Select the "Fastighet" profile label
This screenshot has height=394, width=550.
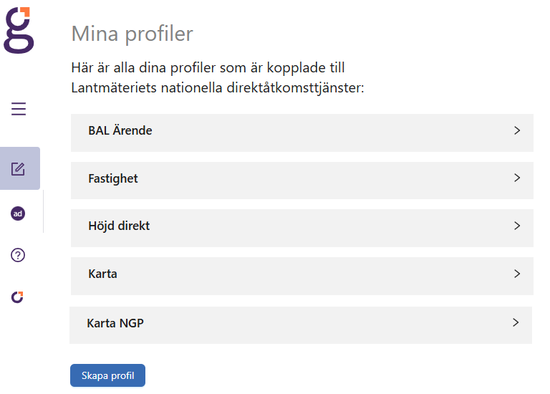(x=113, y=178)
